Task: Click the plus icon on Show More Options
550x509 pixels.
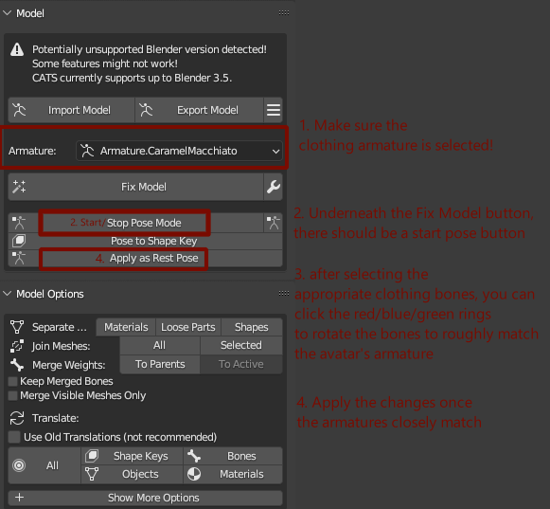Action: point(20,498)
